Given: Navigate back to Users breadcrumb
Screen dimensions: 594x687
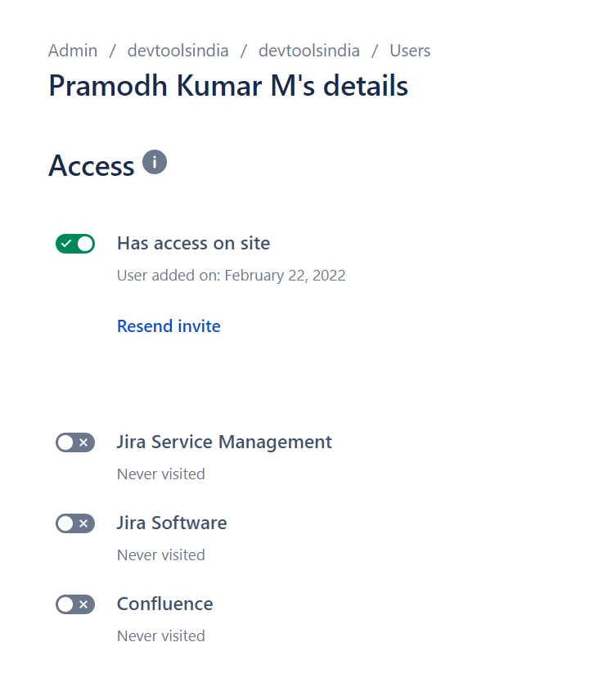Looking at the screenshot, I should pos(410,51).
